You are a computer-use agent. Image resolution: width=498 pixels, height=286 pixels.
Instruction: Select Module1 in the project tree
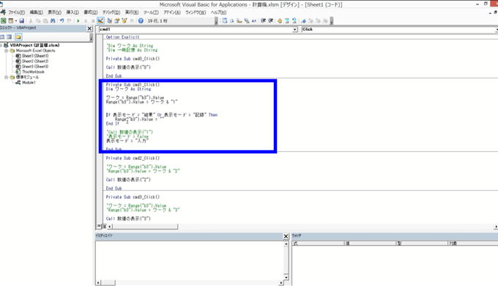(29, 82)
